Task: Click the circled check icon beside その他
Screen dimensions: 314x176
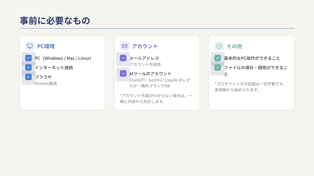Action: pyautogui.click(x=219, y=46)
